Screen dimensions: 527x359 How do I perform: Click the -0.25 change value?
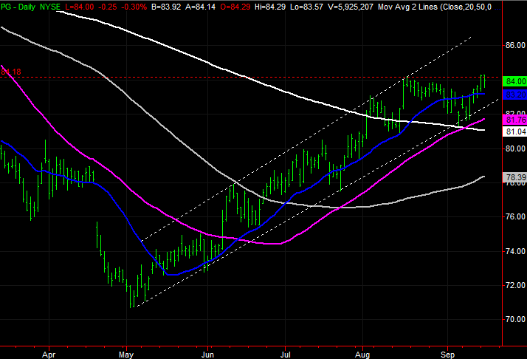(x=108, y=7)
